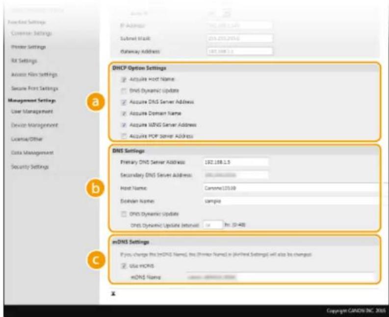This screenshot has height=317, width=389.
Task: Open Data Management in sidebar
Action: tap(32, 153)
